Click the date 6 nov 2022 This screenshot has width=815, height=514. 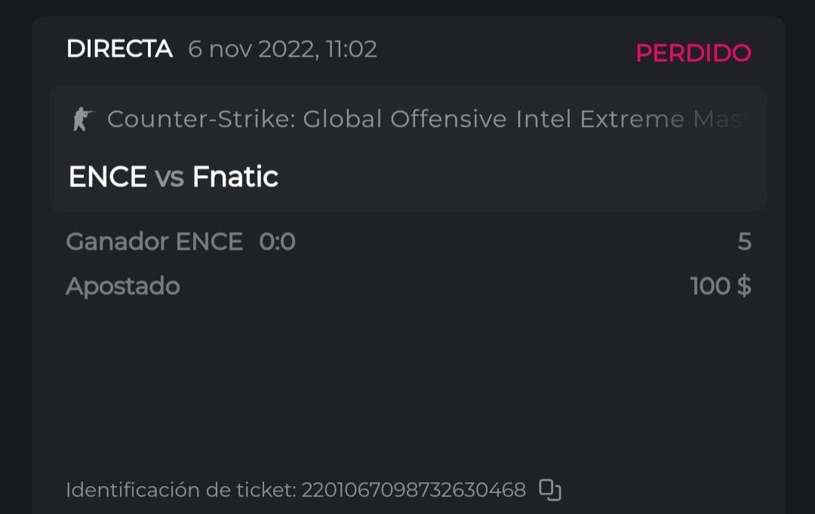252,50
